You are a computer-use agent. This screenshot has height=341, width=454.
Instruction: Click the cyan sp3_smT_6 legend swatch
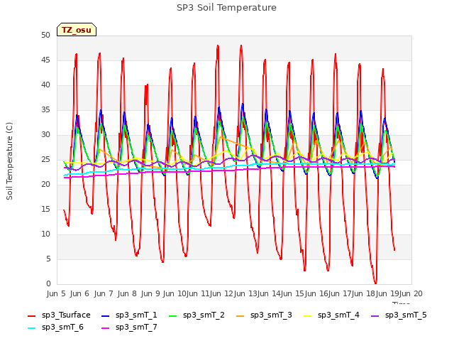31,328
